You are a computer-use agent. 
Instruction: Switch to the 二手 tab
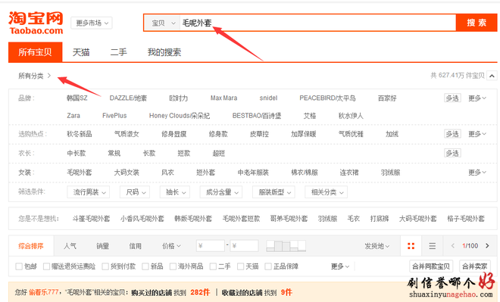[119, 52]
